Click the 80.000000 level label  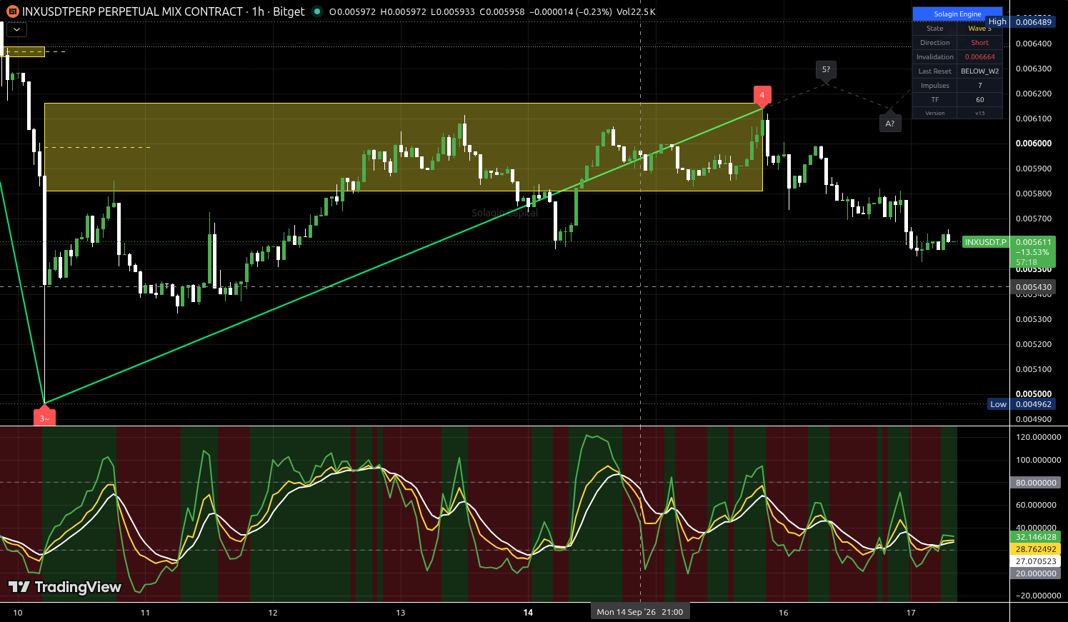[1035, 483]
